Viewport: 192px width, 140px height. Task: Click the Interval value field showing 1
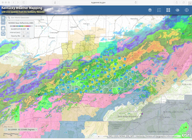point(23,32)
